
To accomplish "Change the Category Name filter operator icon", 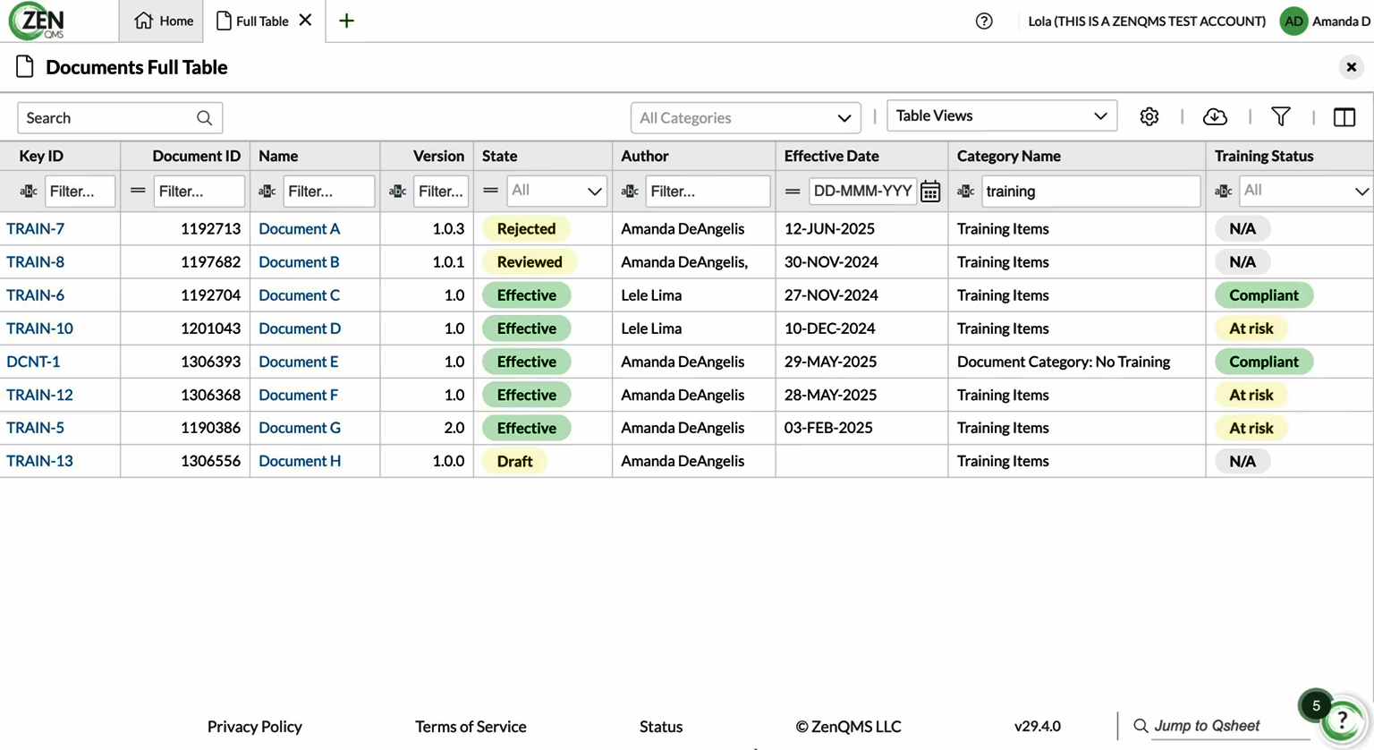I will (966, 192).
